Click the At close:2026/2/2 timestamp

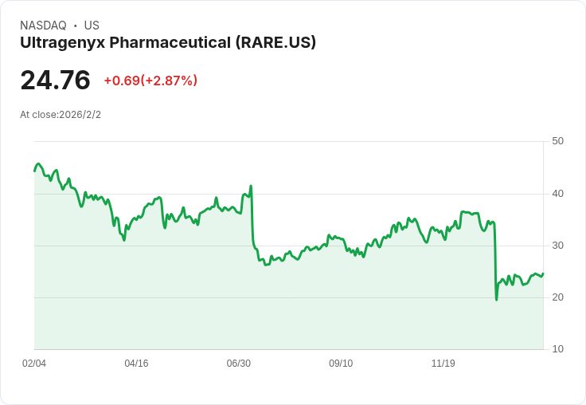click(61, 115)
